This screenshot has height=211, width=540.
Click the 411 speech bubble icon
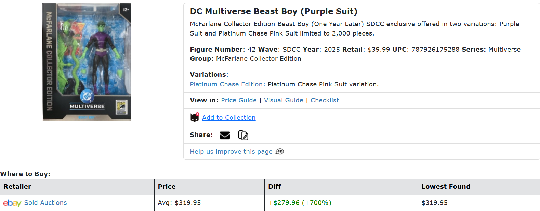coord(280,152)
